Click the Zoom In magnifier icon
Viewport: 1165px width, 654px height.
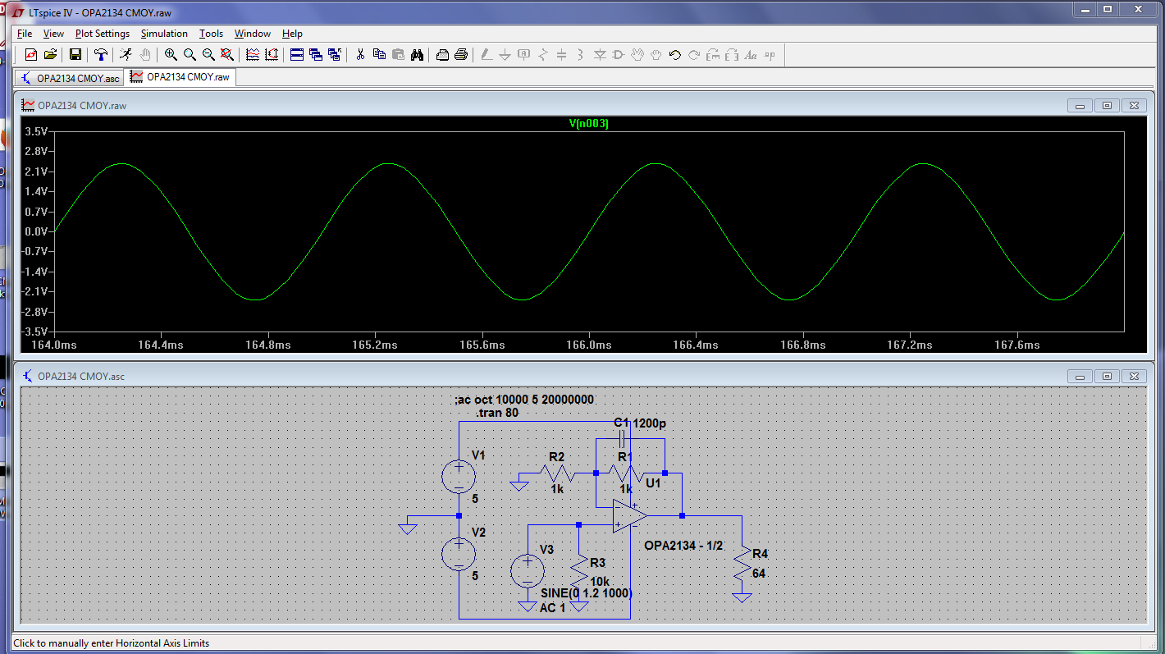(171, 55)
